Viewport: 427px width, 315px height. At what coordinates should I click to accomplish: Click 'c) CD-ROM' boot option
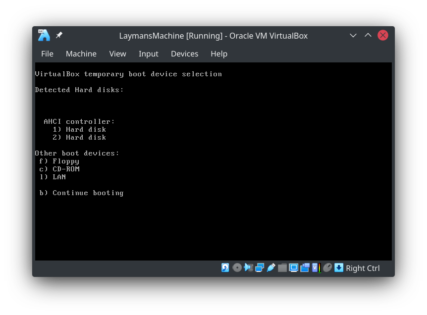tap(59, 169)
